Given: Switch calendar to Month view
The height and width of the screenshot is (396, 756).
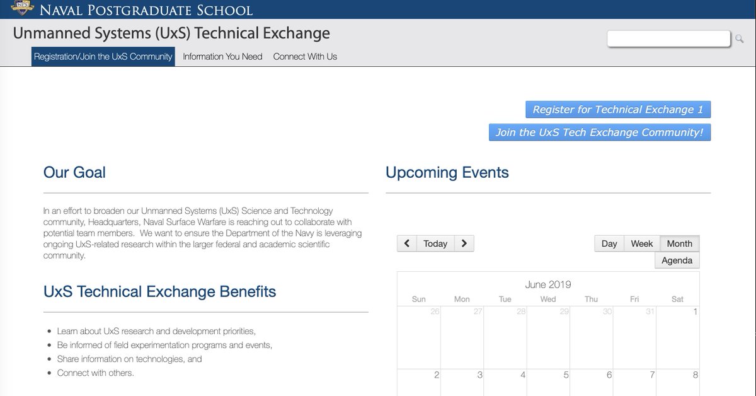Looking at the screenshot, I should [x=680, y=243].
